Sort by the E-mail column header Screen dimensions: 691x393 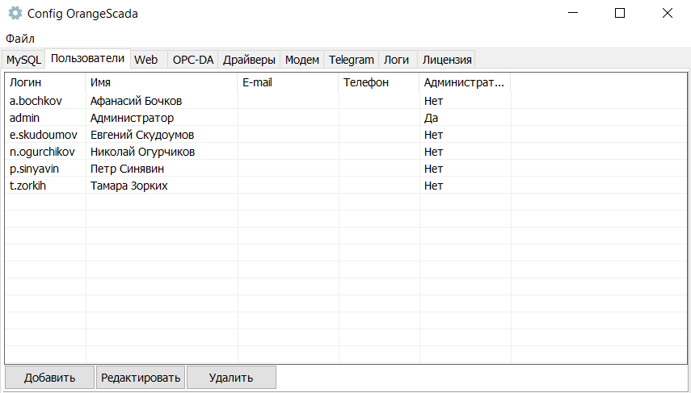[288, 82]
